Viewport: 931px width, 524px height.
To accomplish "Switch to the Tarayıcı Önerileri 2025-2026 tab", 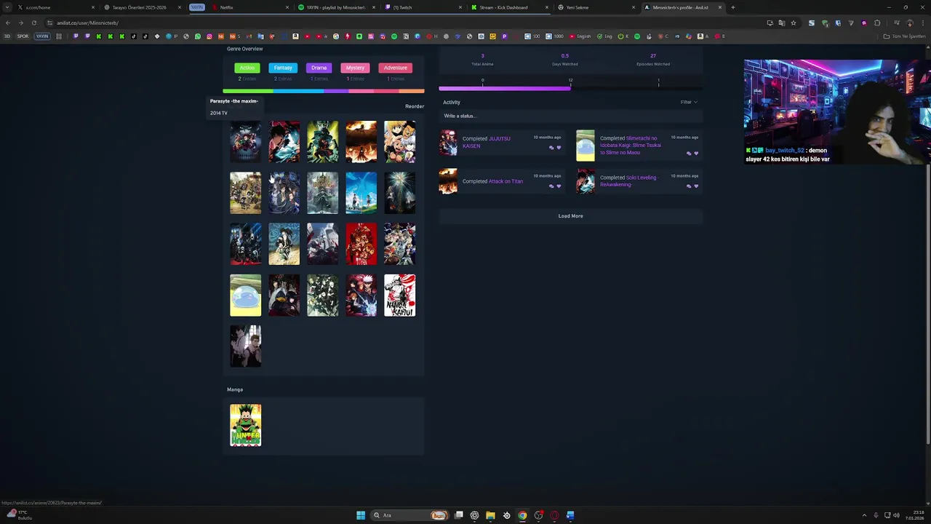I will tap(142, 7).
